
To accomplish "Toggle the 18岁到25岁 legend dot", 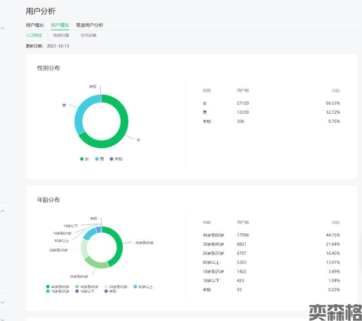I will pos(48,291).
